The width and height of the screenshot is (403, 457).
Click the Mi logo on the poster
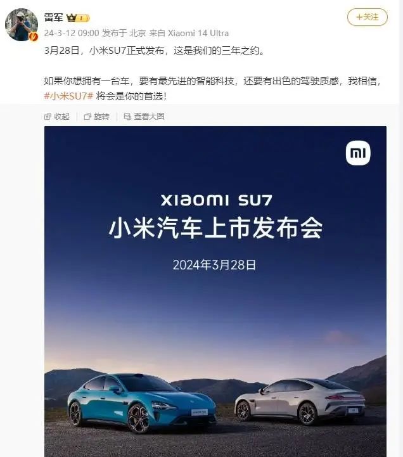(358, 153)
